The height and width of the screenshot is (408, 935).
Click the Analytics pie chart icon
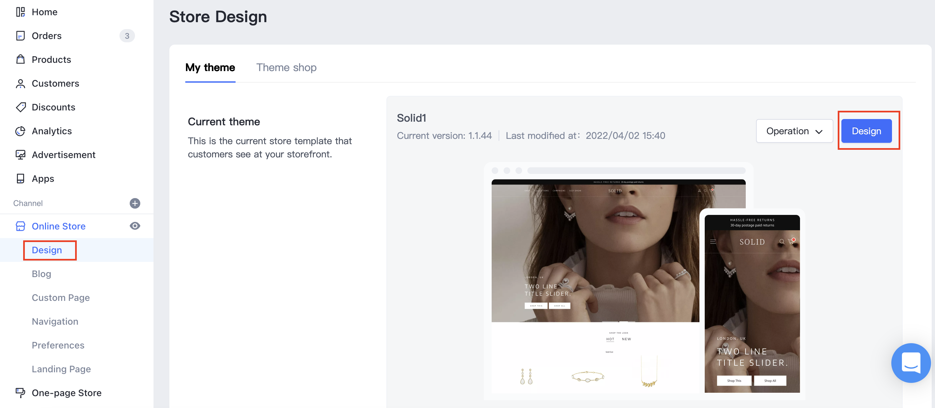click(x=20, y=131)
